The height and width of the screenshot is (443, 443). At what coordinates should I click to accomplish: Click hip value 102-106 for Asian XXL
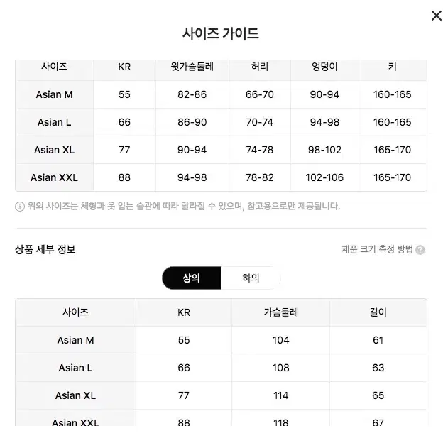click(324, 177)
